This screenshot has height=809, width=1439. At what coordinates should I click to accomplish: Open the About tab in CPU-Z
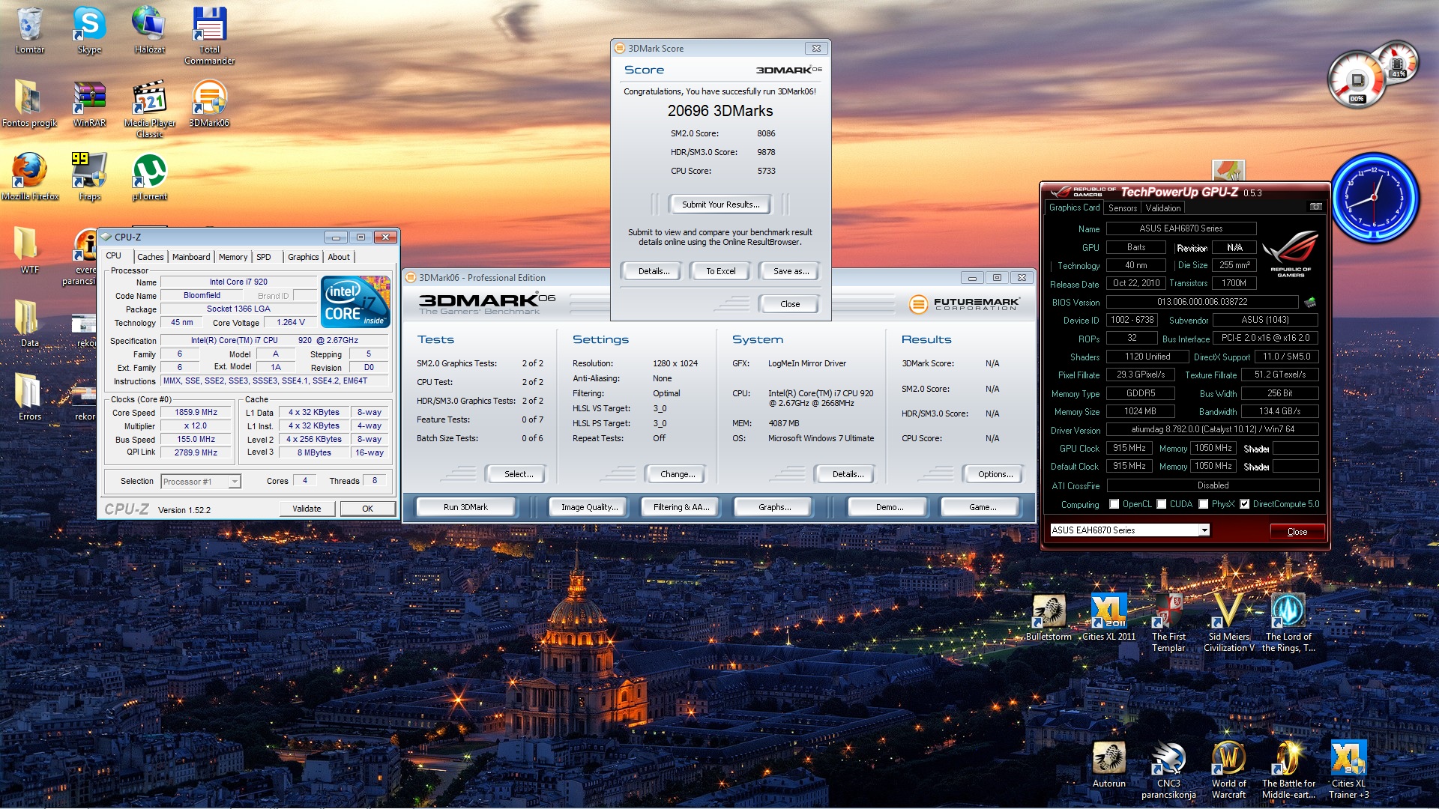click(x=339, y=257)
